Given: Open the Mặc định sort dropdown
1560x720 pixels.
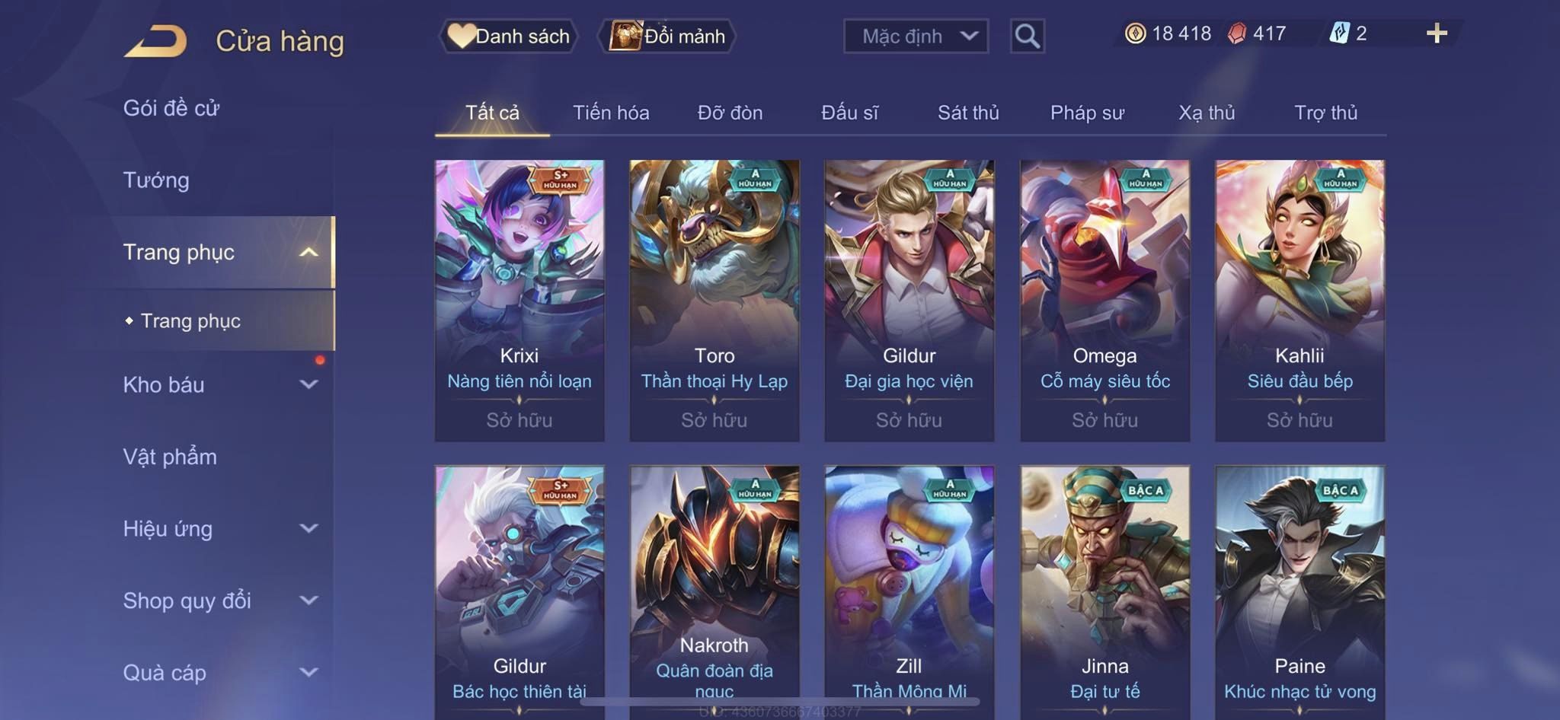Looking at the screenshot, I should click(x=916, y=36).
